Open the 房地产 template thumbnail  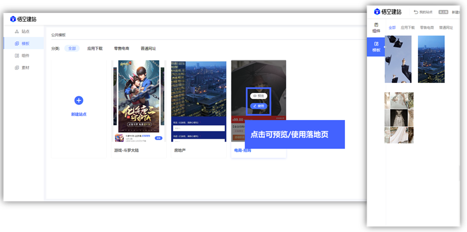(x=199, y=100)
